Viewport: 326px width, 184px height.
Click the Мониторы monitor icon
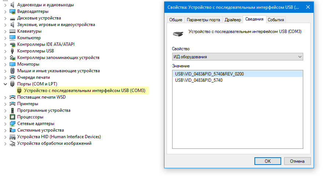click(12, 64)
